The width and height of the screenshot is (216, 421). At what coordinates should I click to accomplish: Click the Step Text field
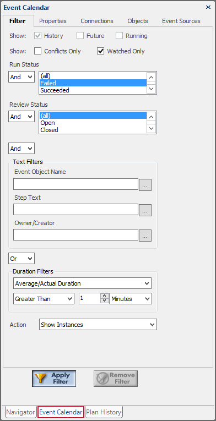(x=75, y=210)
